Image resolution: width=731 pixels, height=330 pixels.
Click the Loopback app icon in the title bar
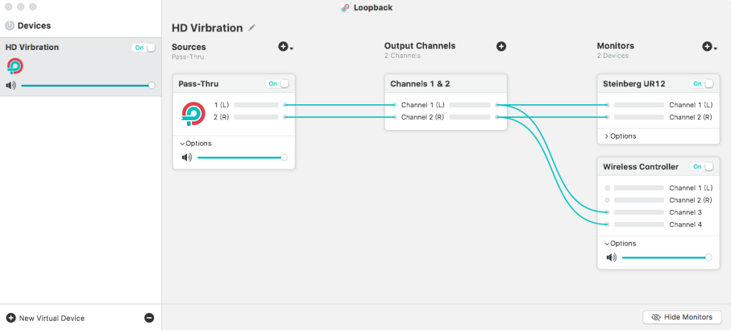tap(346, 7)
